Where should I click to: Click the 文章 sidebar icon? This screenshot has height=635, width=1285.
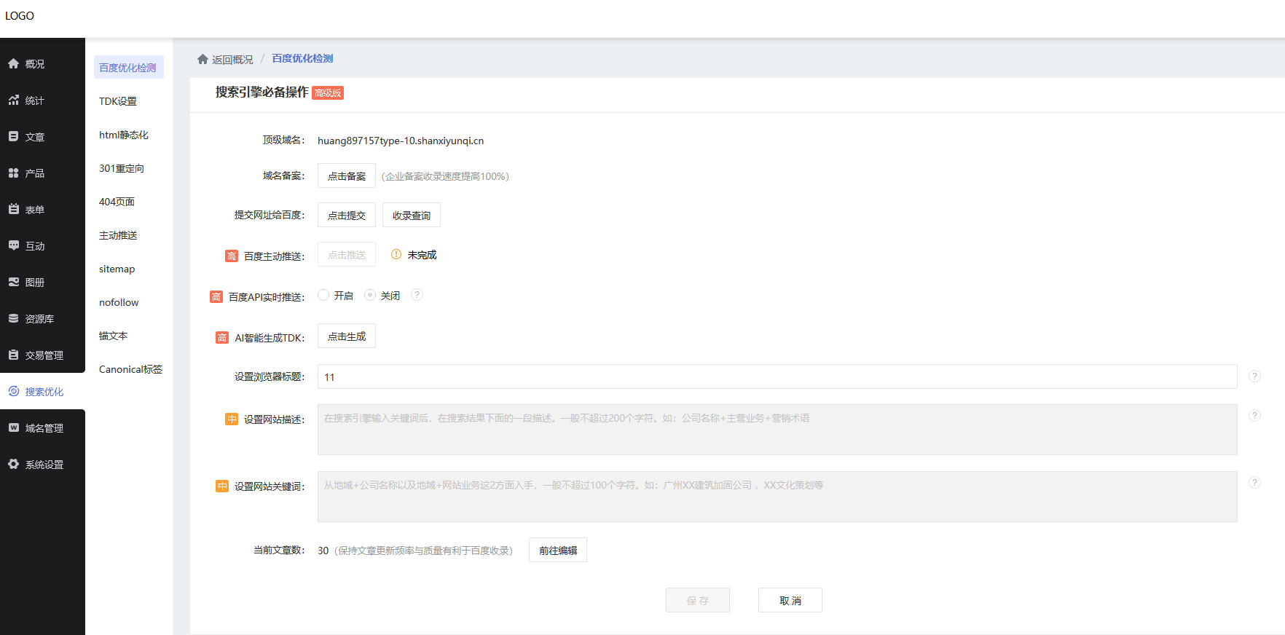(14, 137)
